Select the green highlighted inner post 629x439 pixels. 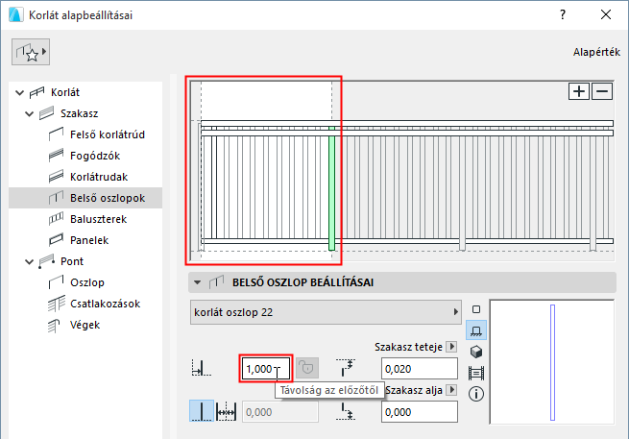pyautogui.click(x=331, y=188)
